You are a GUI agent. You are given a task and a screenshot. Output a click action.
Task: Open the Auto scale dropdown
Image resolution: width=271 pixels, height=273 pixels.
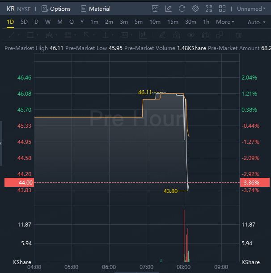256,22
